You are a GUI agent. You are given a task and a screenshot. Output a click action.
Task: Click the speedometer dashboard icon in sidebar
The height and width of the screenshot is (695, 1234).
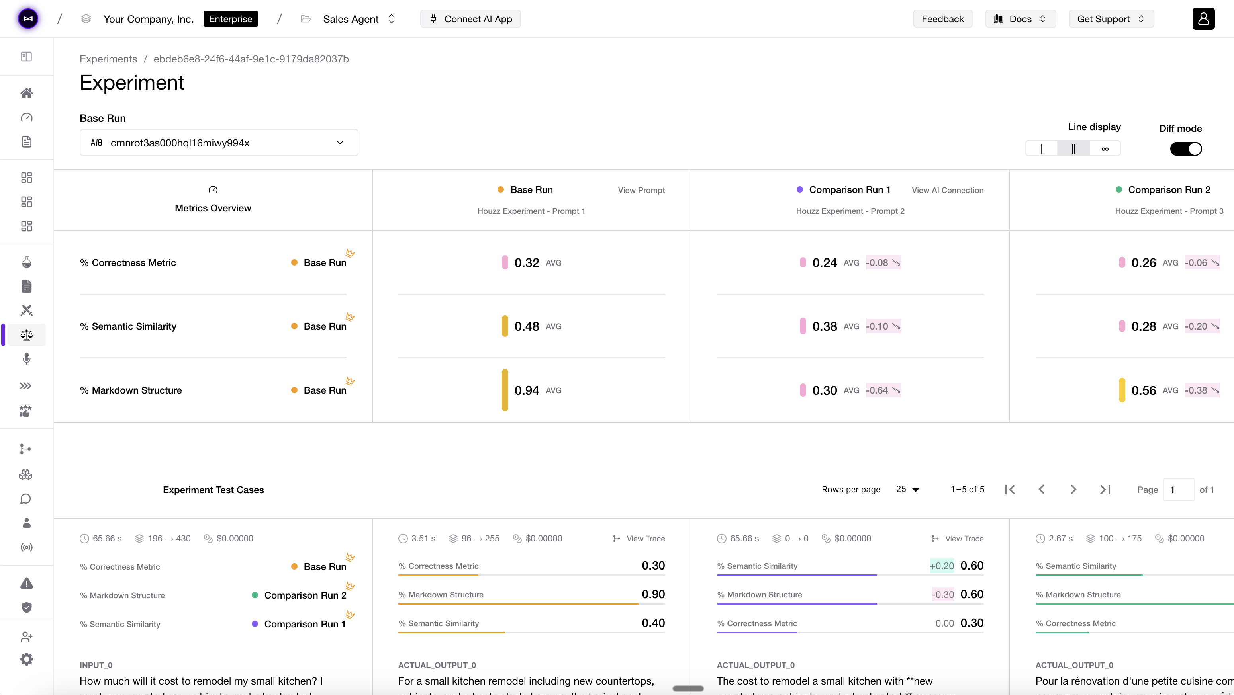coord(26,117)
